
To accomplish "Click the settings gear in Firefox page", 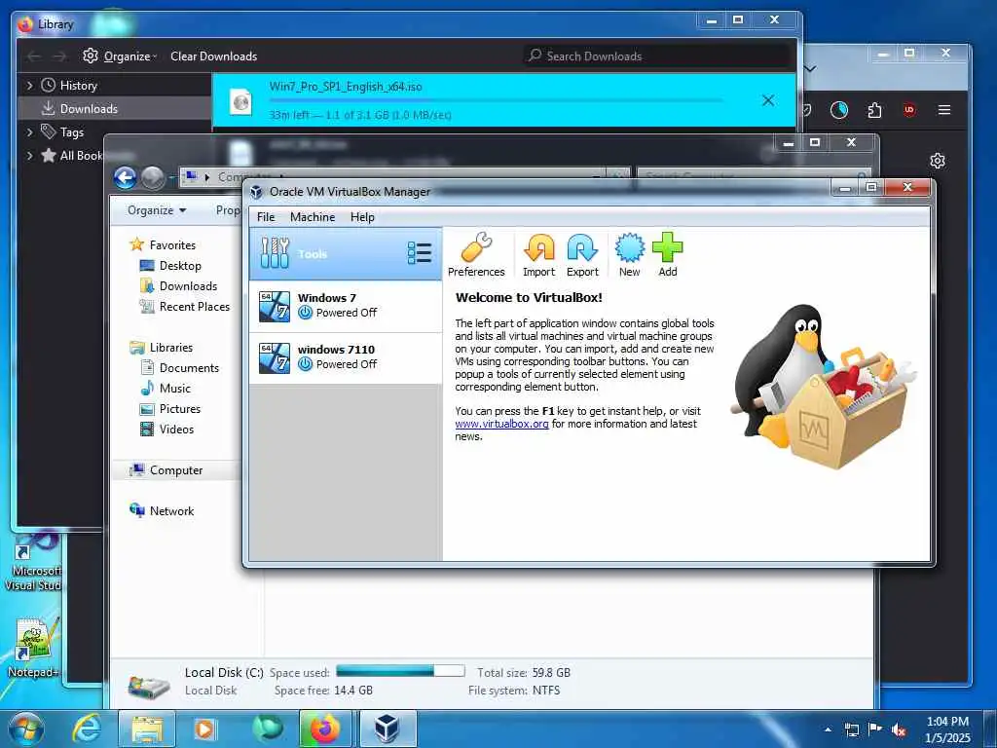I will coord(938,161).
